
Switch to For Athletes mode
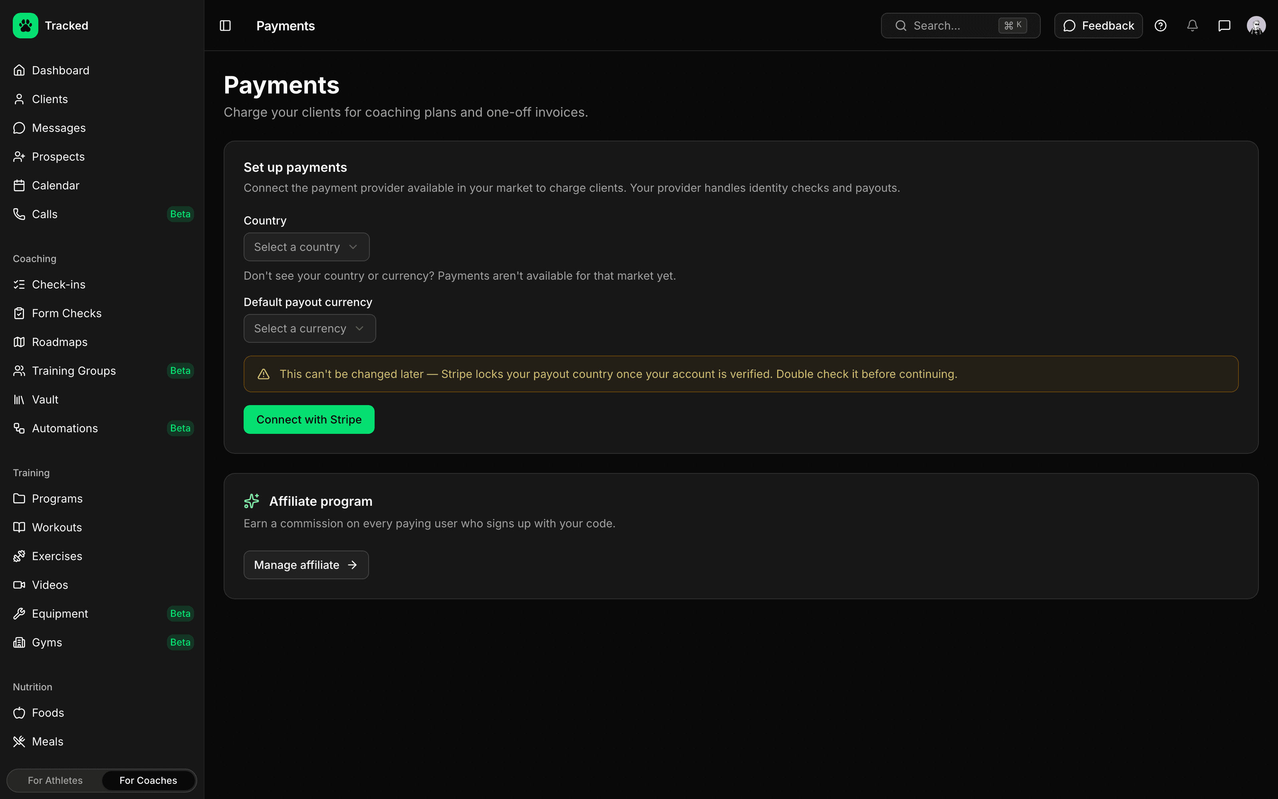coord(55,781)
